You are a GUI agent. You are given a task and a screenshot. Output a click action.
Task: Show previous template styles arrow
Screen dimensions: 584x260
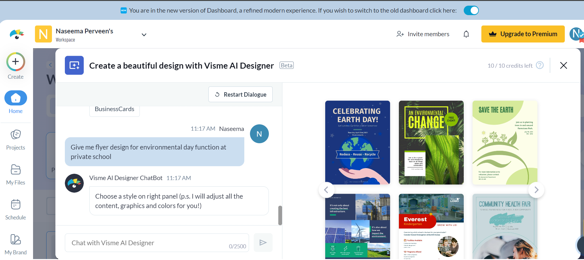[326, 190]
